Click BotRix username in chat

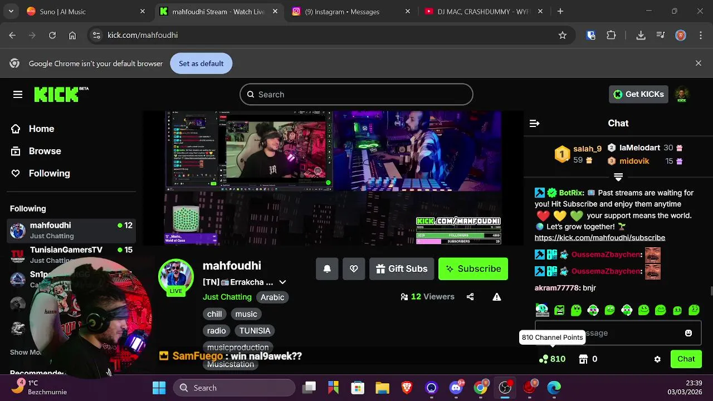click(572, 193)
